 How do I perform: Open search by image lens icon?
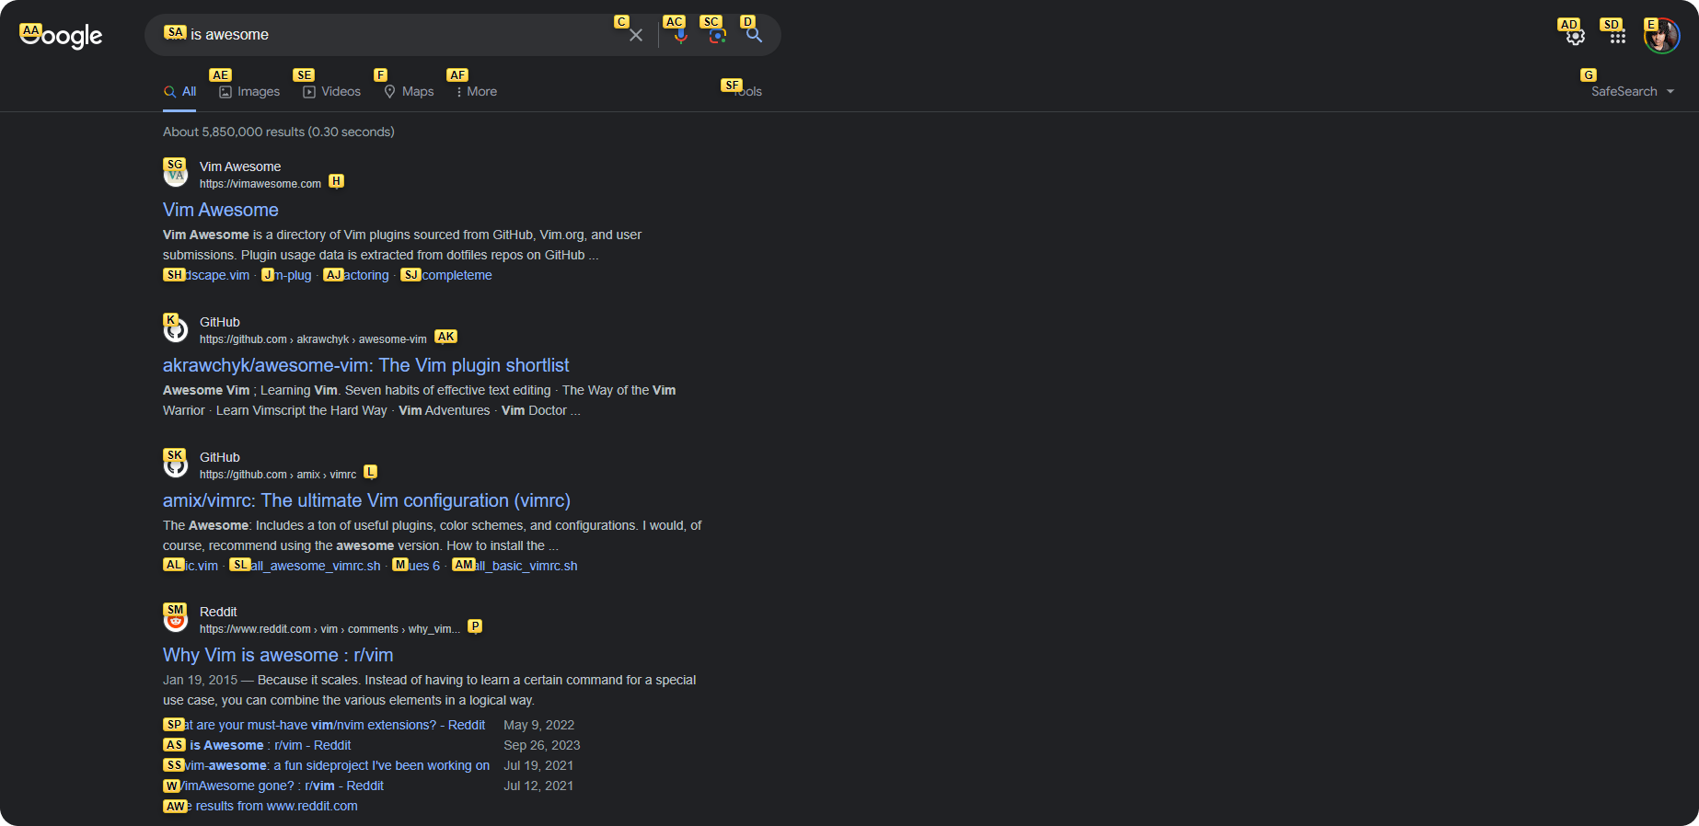[x=718, y=35]
